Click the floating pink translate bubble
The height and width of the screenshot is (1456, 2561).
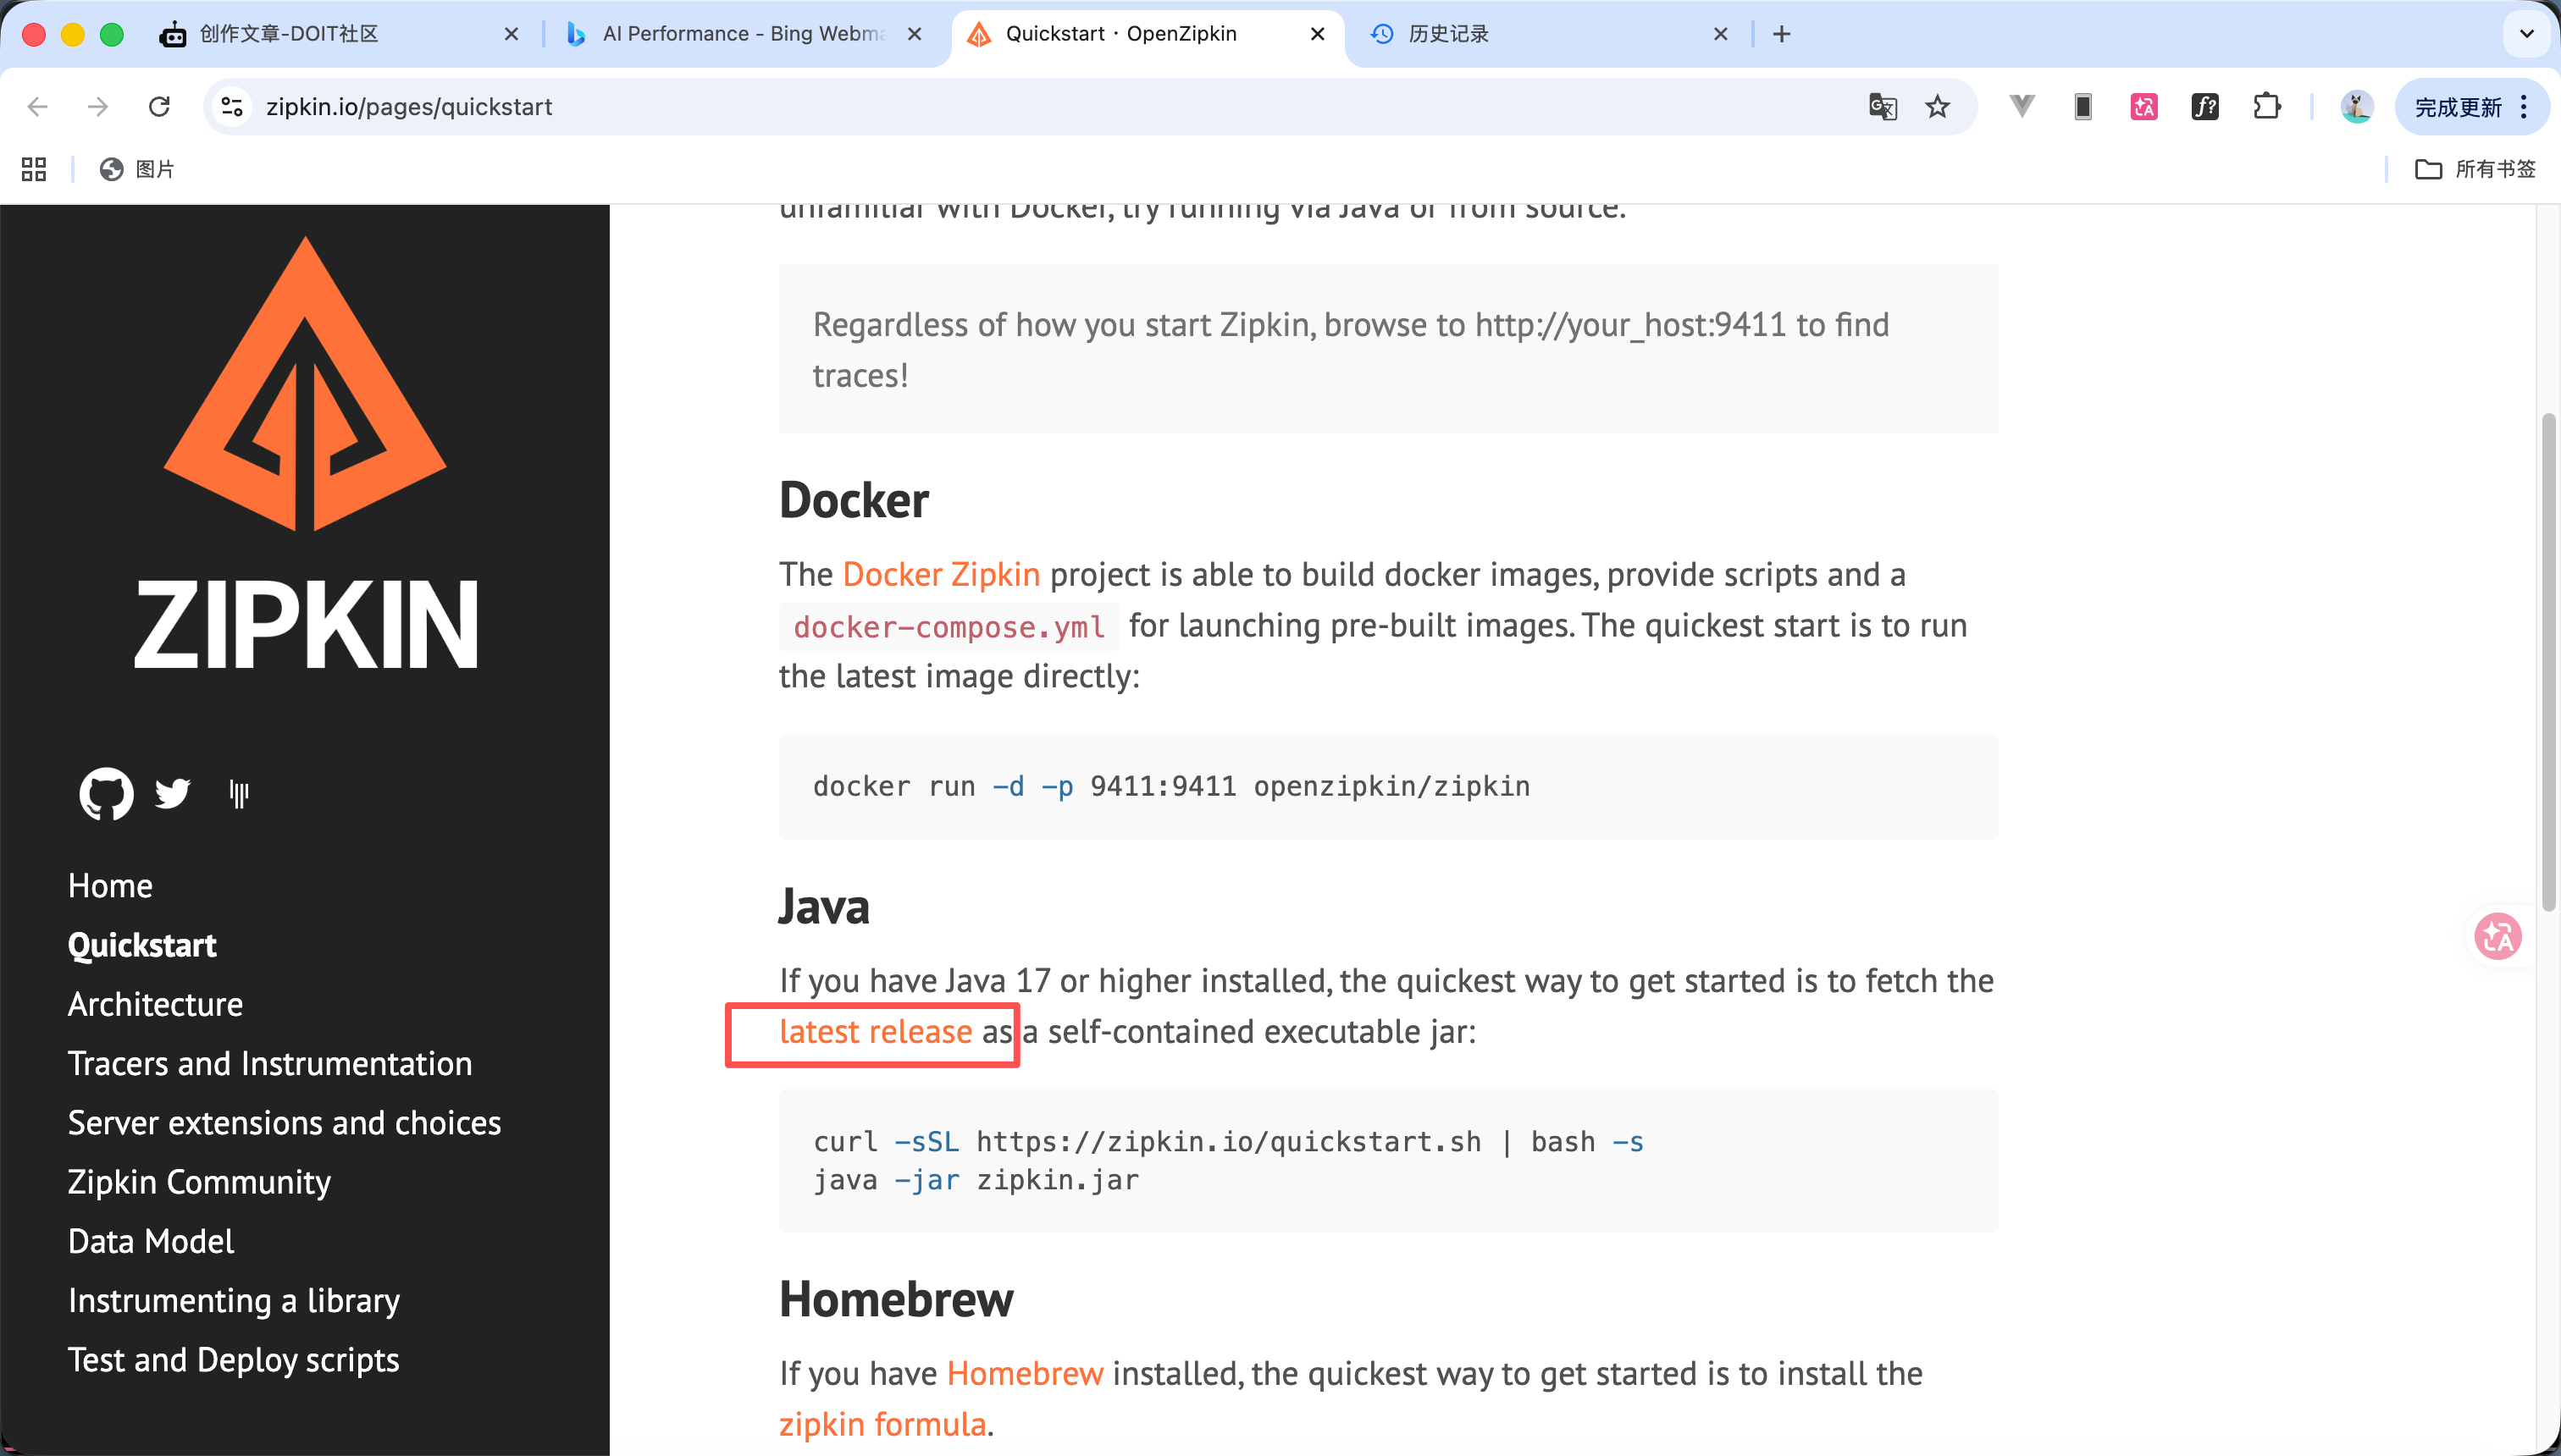2497,937
